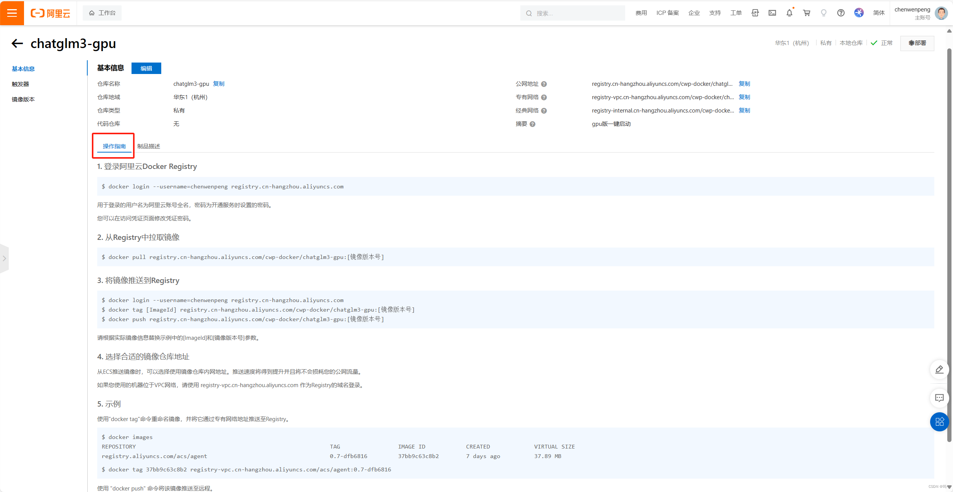
Task: Click the help icon beside 经典网络
Action: [544, 111]
